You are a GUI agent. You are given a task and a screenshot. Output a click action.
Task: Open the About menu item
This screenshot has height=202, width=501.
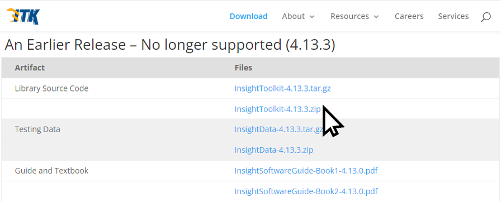[x=294, y=16]
